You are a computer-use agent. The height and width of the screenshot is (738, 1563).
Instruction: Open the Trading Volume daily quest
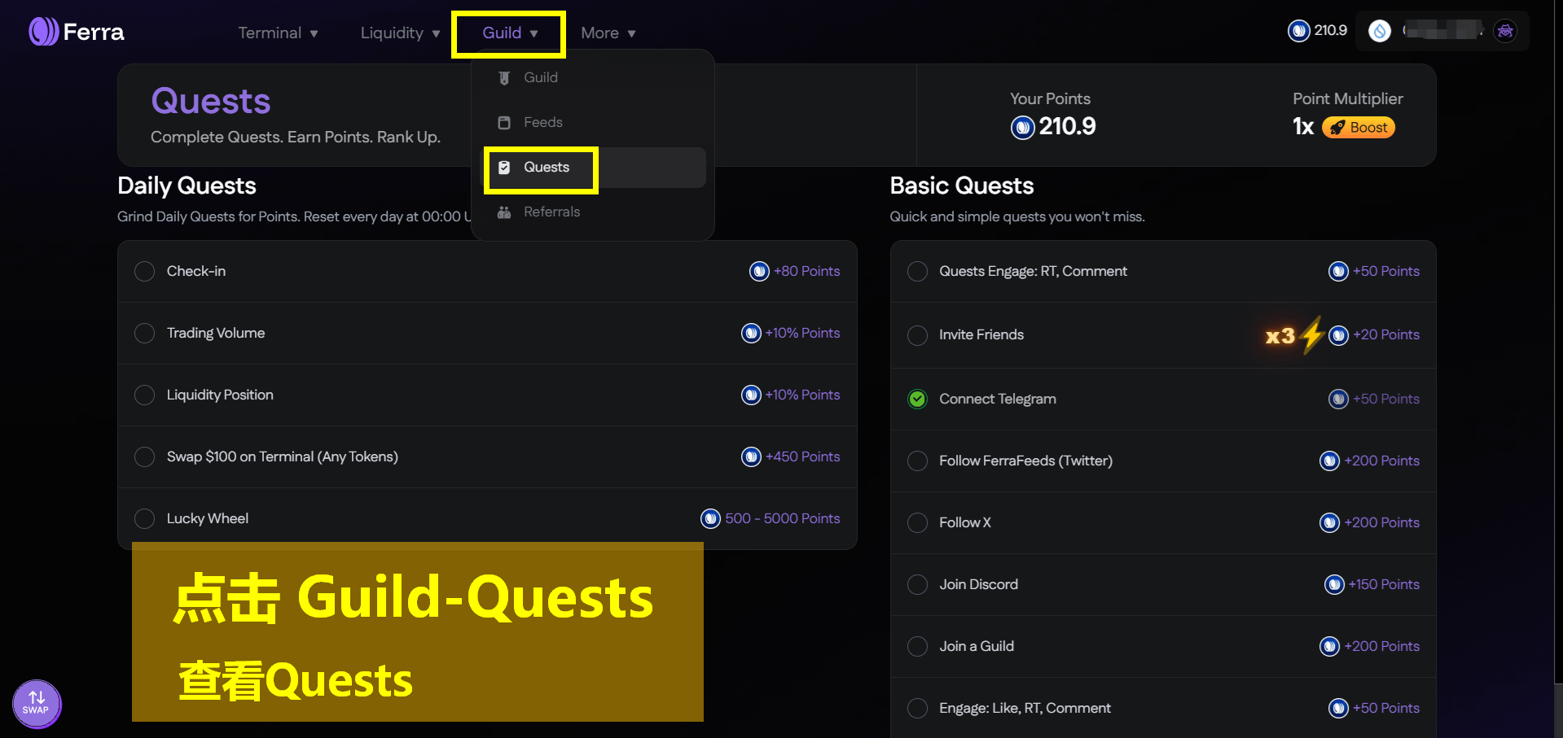point(487,333)
